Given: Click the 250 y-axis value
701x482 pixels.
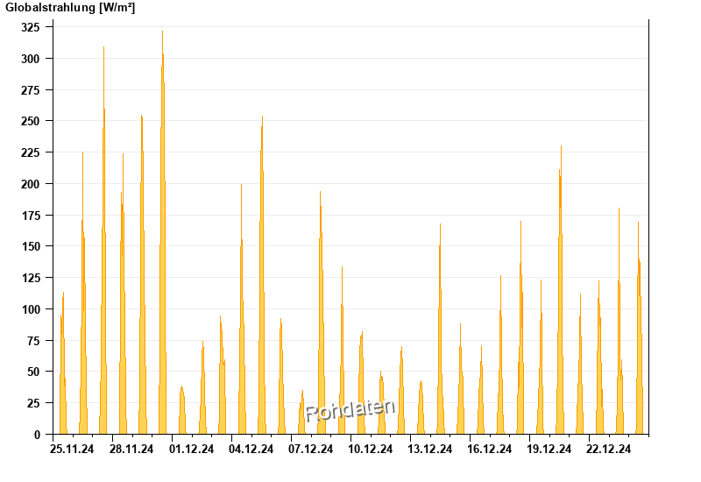Looking at the screenshot, I should (31, 121).
